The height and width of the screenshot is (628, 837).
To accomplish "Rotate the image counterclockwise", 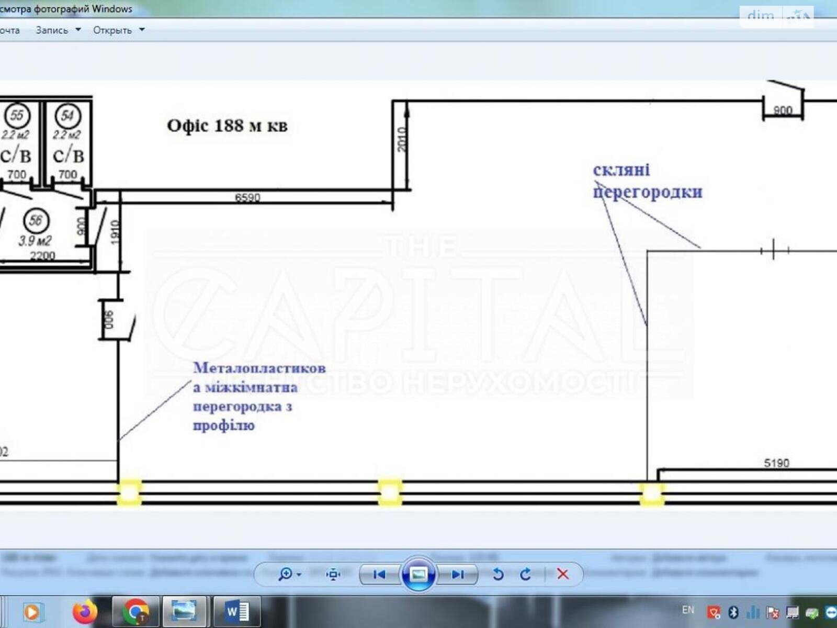I will point(498,574).
